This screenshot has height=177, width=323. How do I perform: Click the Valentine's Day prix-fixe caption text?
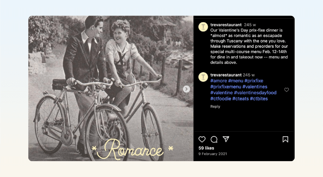tap(249, 46)
